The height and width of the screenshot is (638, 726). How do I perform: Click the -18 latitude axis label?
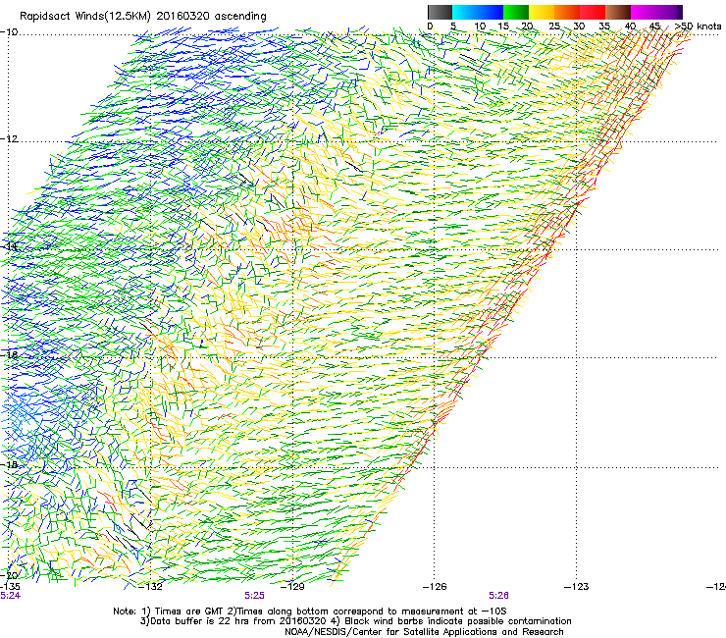point(9,464)
